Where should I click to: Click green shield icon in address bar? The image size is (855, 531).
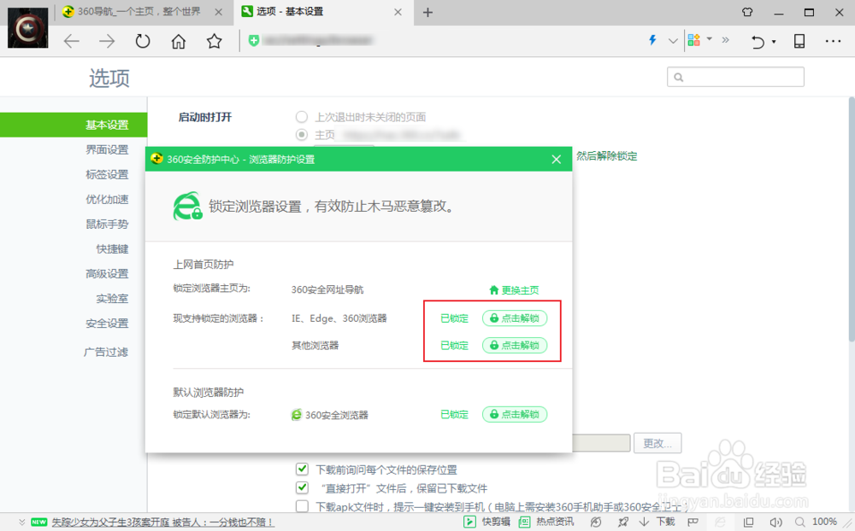254,40
